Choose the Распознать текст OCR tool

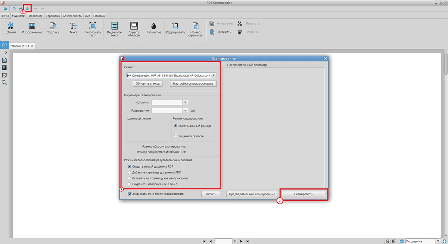click(93, 26)
